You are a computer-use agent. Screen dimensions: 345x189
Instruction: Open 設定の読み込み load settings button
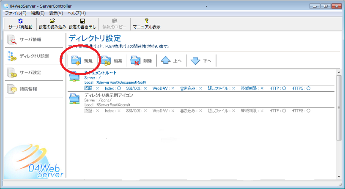(52, 24)
